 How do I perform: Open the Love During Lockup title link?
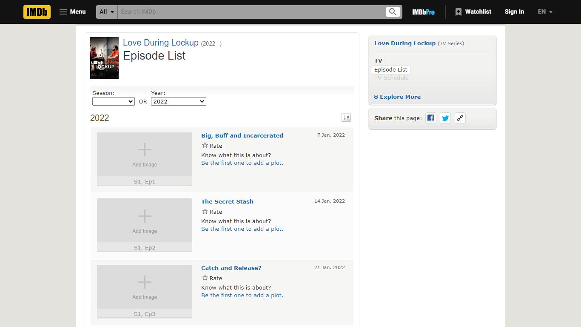click(161, 43)
